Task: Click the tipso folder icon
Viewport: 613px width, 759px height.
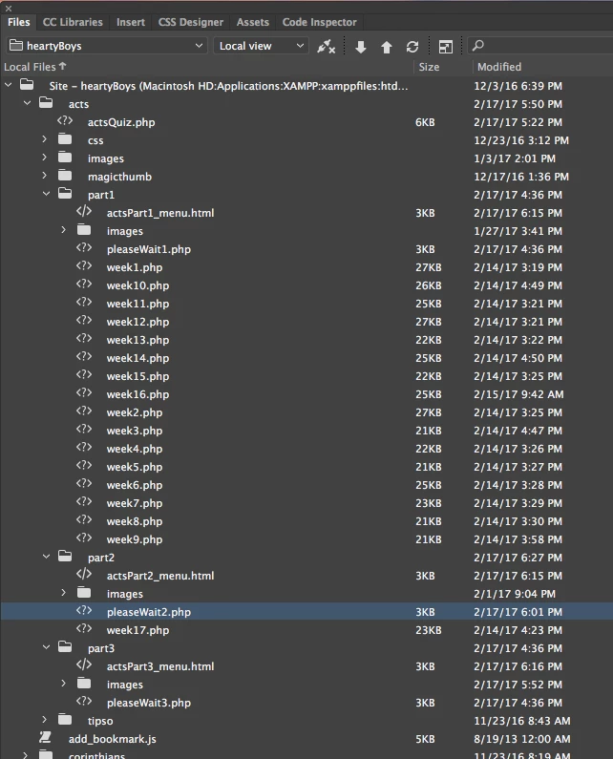Action: pyautogui.click(x=65, y=719)
